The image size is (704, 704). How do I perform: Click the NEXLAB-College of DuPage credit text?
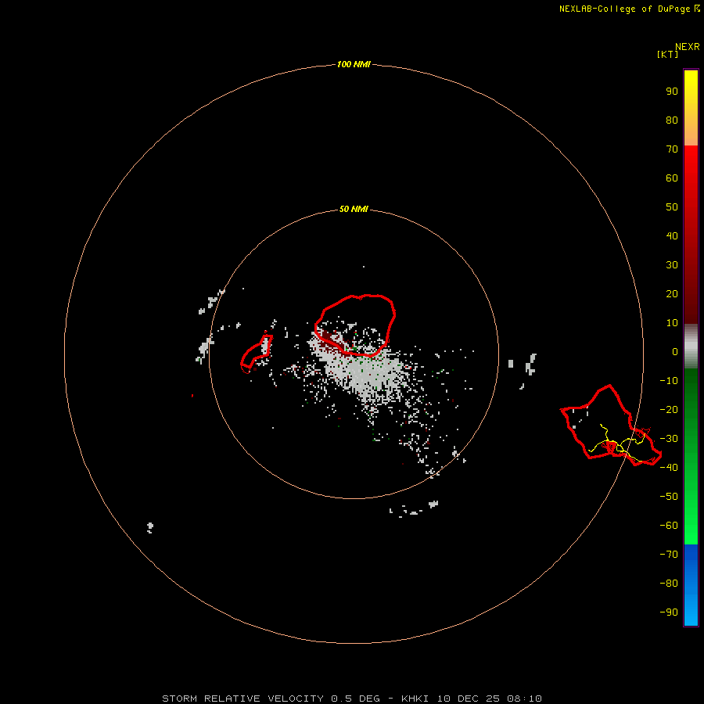624,9
